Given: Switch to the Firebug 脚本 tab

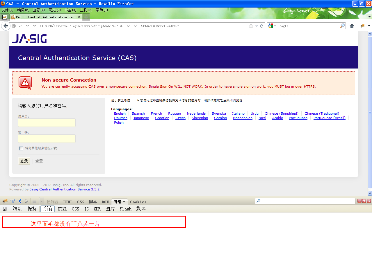Looking at the screenshot, I should 93,202.
